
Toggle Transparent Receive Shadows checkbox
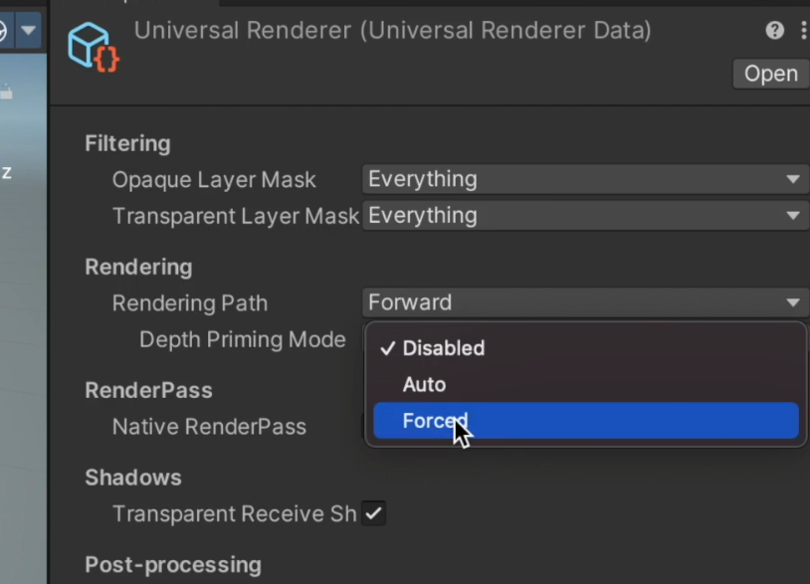coord(373,513)
